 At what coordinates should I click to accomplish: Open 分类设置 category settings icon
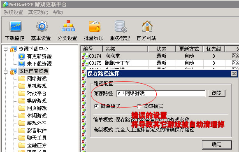[x=68, y=26]
